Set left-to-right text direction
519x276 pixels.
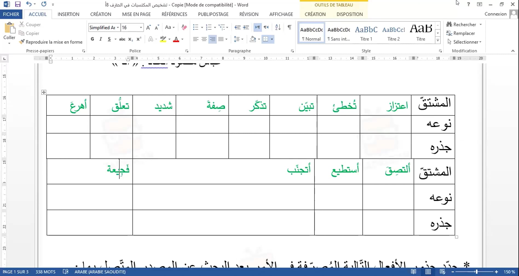coord(258,27)
